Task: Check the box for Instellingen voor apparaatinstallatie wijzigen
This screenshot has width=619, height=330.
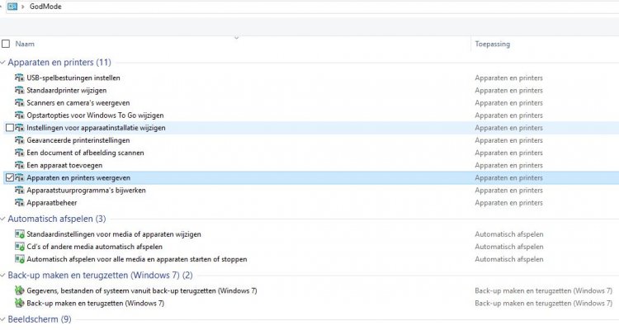Action: coord(9,128)
